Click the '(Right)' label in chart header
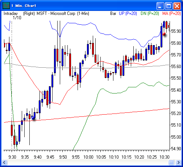The image size is (183, 167). (29, 13)
